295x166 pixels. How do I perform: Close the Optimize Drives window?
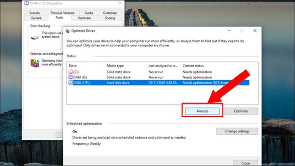tap(255, 31)
